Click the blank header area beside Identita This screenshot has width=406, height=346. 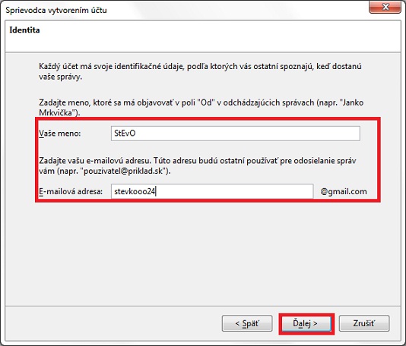click(x=220, y=36)
